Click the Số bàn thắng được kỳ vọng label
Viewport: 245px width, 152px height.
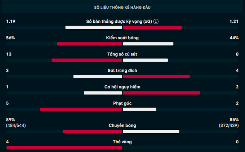point(119,21)
